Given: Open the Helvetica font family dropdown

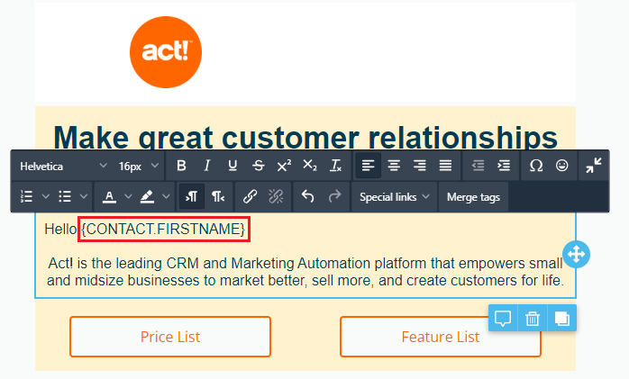Looking at the screenshot, I should [x=63, y=166].
